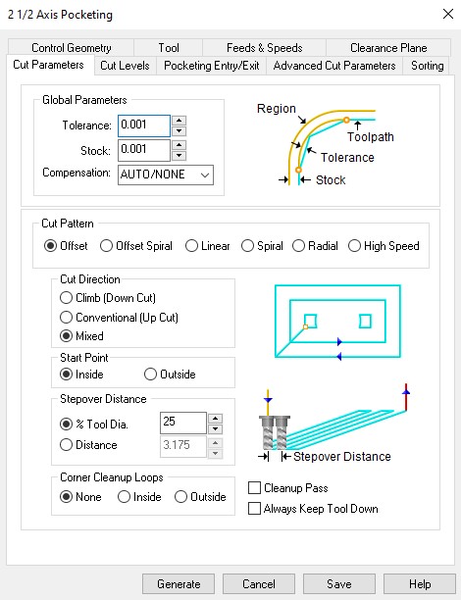This screenshot has width=461, height=600.
Task: Select Distance stepover option
Action: 88,445
